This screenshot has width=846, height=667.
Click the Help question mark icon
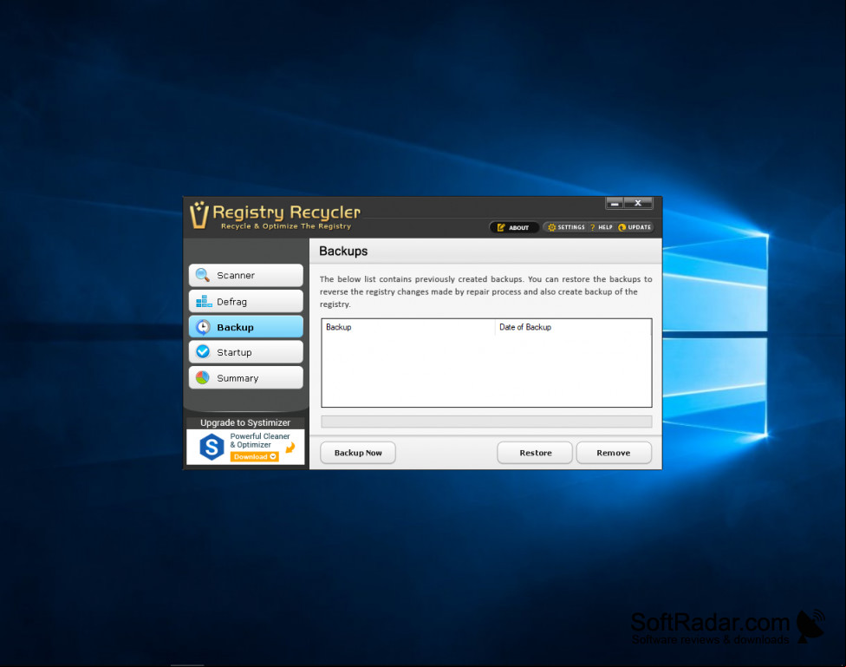tap(592, 227)
